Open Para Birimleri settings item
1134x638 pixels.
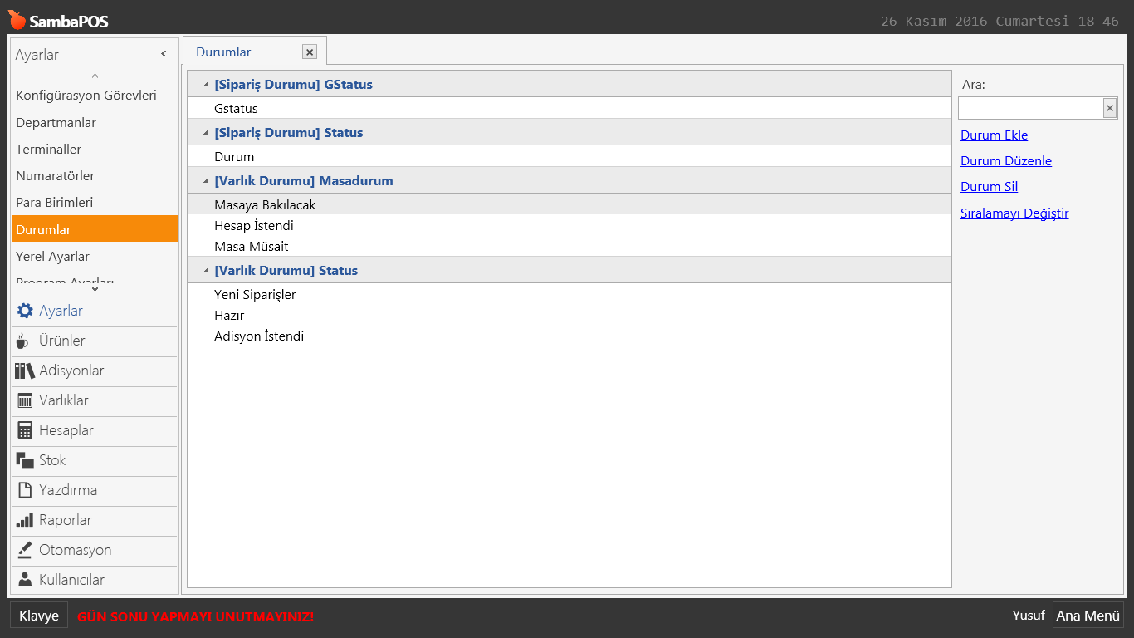54,203
